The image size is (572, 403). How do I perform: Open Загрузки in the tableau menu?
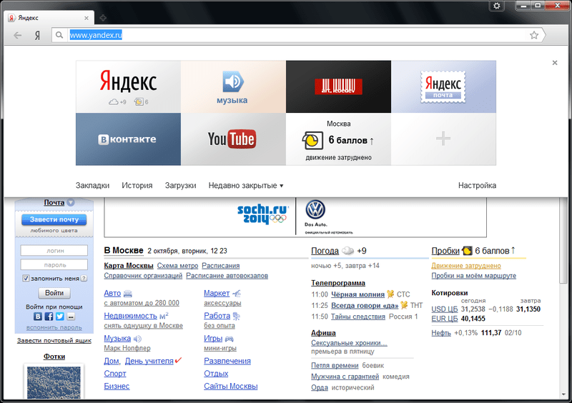181,185
